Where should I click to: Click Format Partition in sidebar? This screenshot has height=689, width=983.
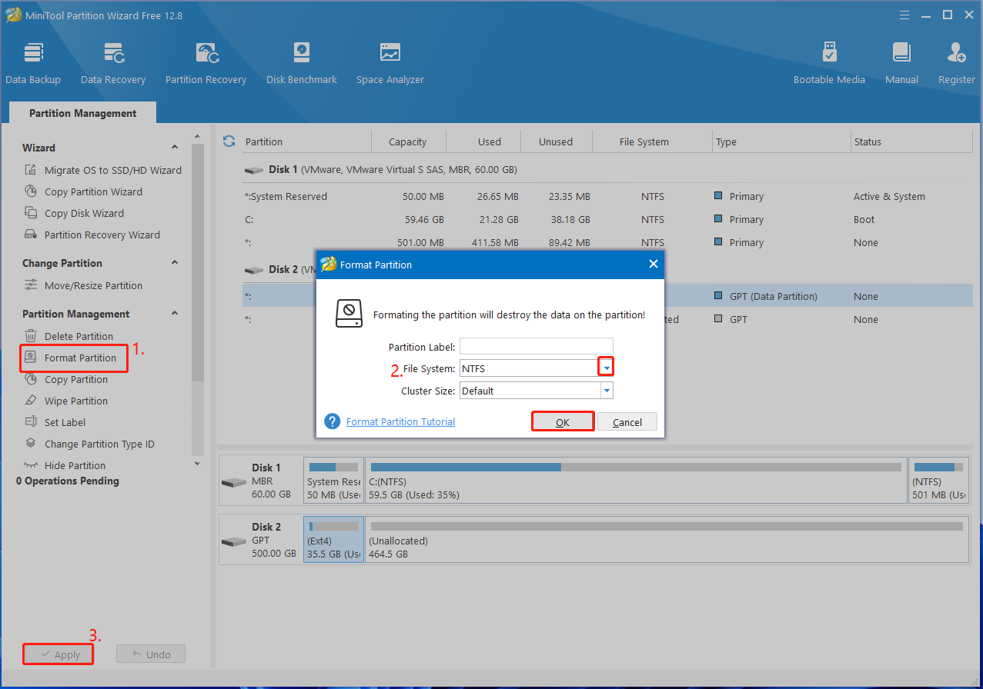[x=80, y=358]
